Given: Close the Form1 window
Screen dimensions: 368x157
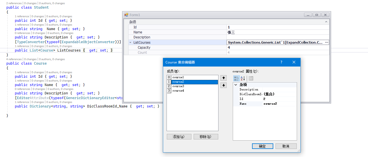Looking at the screenshot, I should (x=325, y=15).
